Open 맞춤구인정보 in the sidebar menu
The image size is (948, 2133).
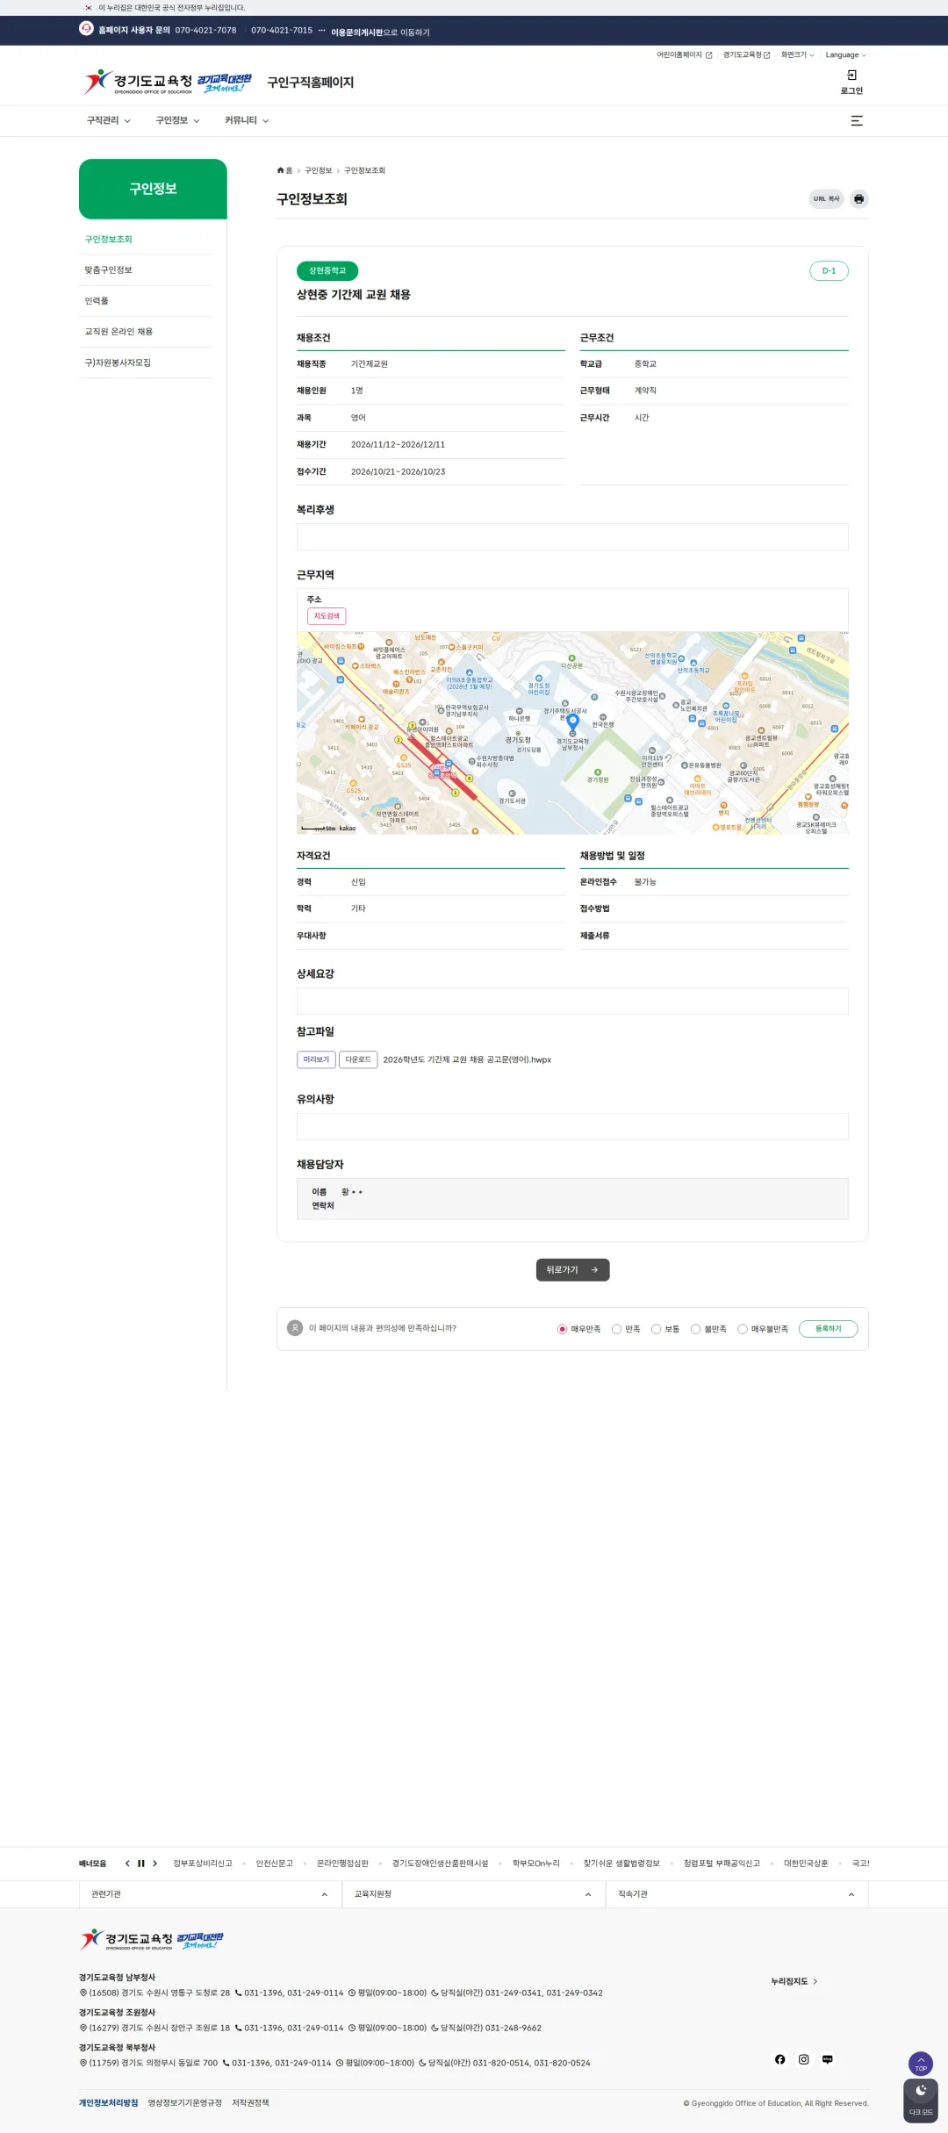click(109, 270)
